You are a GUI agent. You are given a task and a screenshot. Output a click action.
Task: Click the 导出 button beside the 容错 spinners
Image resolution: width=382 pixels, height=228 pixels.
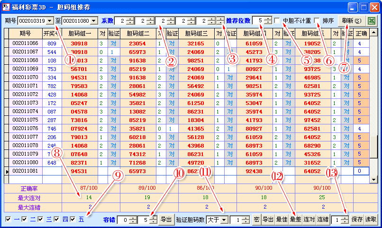(166, 220)
